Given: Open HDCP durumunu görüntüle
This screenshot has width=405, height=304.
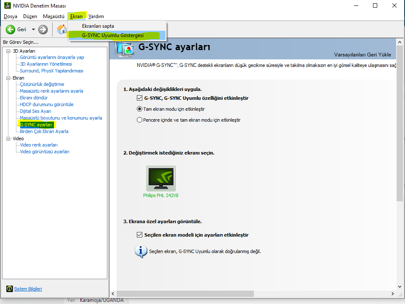Looking at the screenshot, I should click(47, 104).
